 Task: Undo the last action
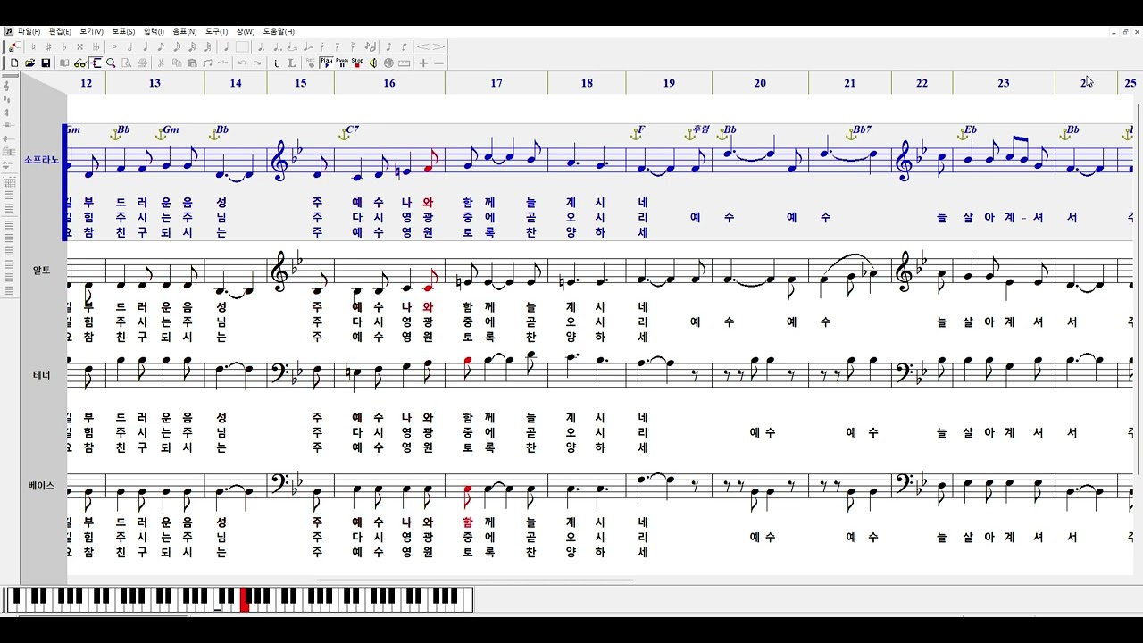[x=242, y=63]
